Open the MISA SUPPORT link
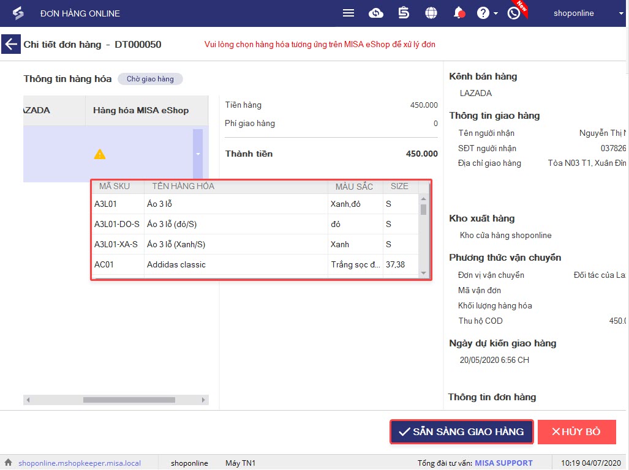This screenshot has width=629, height=470. click(503, 463)
